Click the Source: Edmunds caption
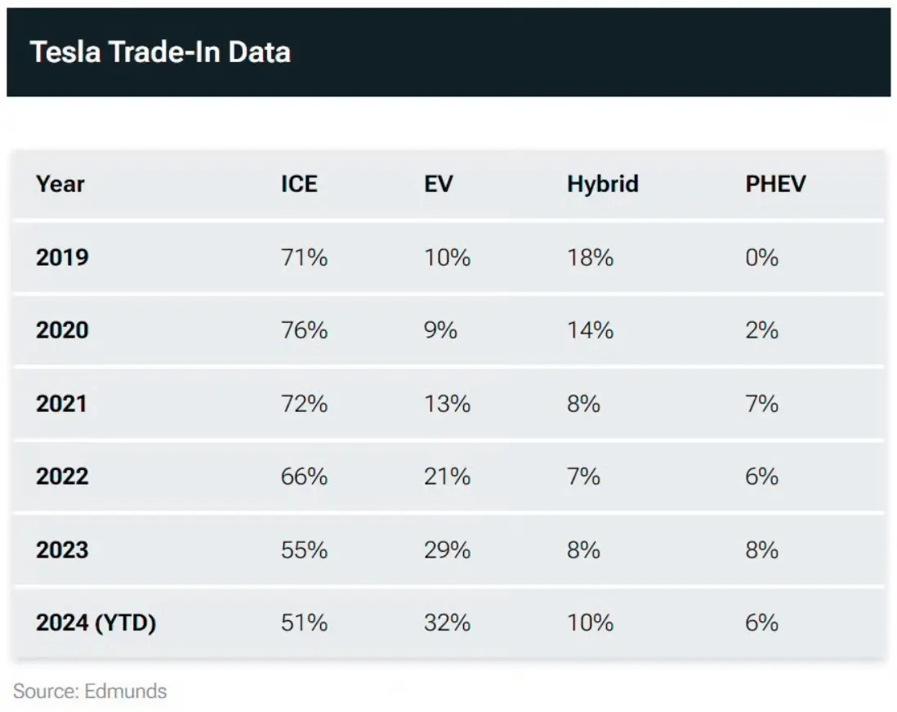This screenshot has width=897, height=712. [90, 692]
